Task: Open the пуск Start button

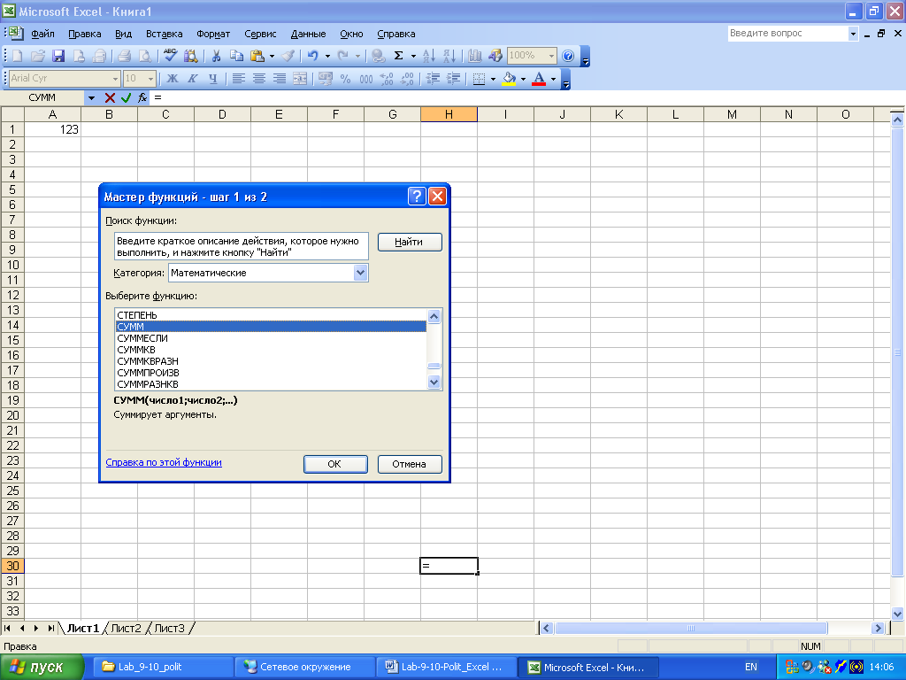Action: coord(42,667)
